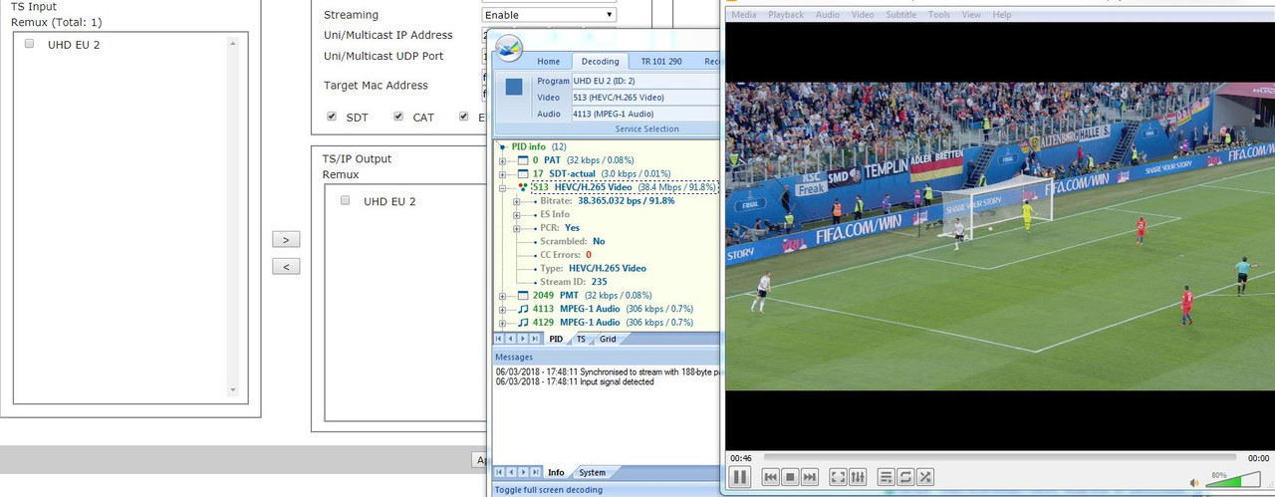Image resolution: width=1275 pixels, height=497 pixels.
Task: Expand the SDT-actual node
Action: [x=504, y=173]
